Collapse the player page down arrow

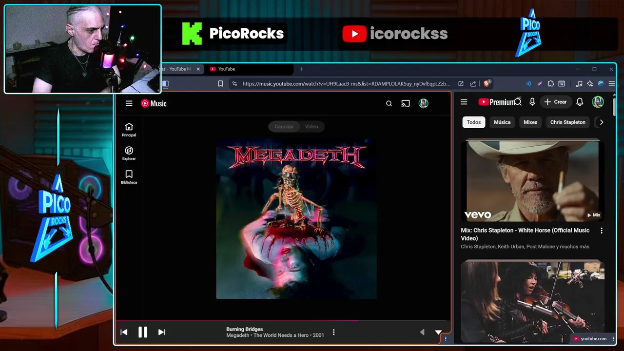tap(438, 332)
